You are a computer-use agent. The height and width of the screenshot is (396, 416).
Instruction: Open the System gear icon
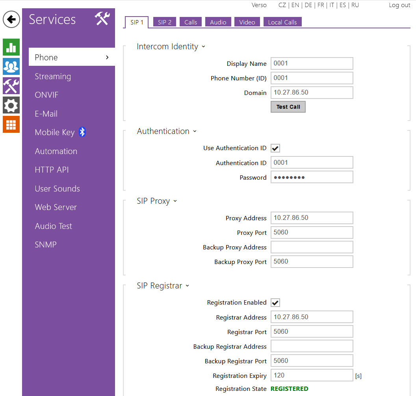(x=11, y=105)
